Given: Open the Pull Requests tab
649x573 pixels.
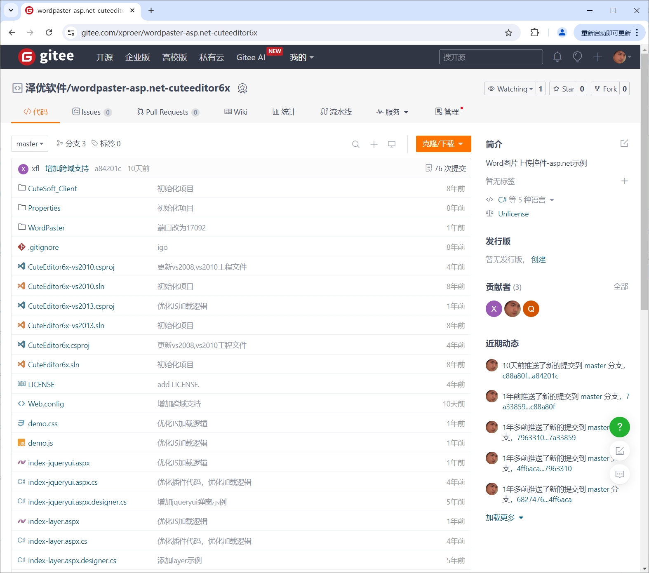Looking at the screenshot, I should (167, 112).
